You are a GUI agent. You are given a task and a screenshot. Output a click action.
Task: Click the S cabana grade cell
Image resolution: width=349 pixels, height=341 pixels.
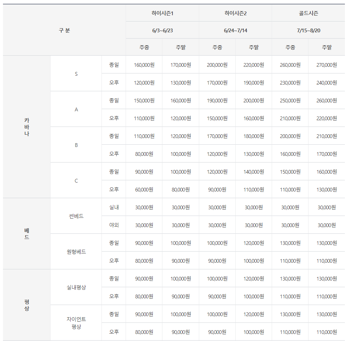click(76, 74)
